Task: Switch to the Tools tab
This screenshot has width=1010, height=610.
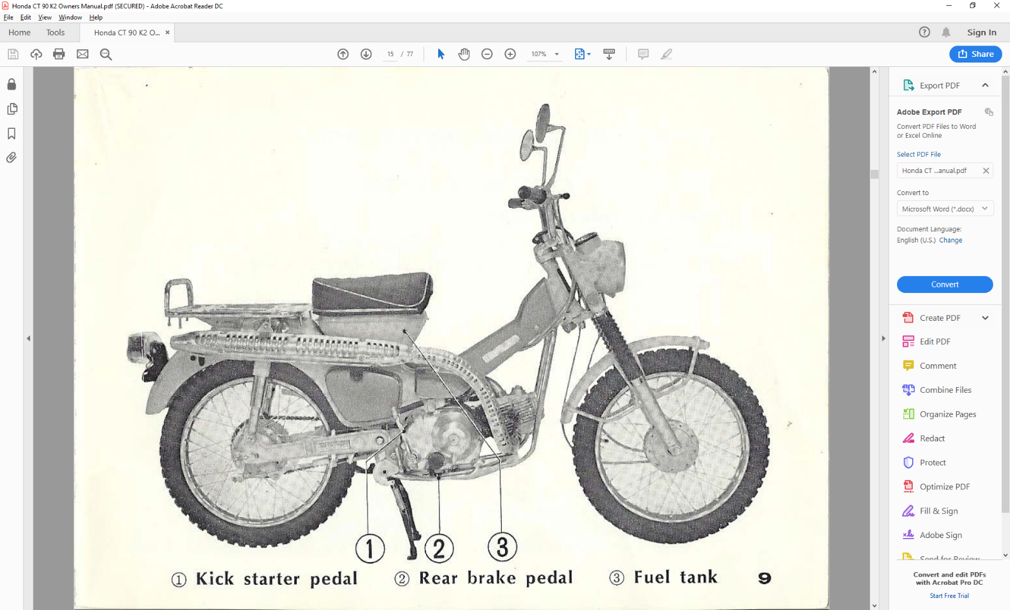Action: (x=55, y=32)
